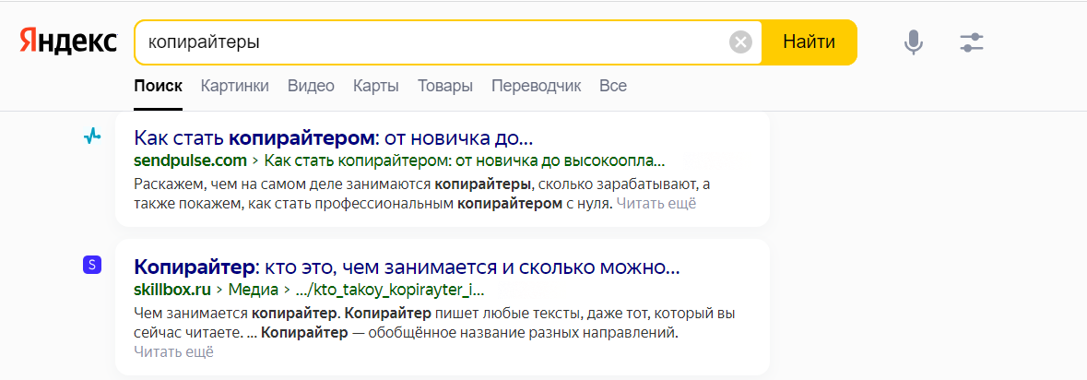The image size is (1087, 380).
Task: Click the Yandex logo
Action: point(68,42)
